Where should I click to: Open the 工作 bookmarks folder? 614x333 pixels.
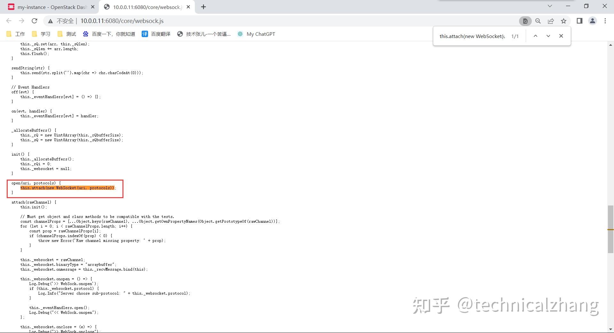(x=16, y=34)
